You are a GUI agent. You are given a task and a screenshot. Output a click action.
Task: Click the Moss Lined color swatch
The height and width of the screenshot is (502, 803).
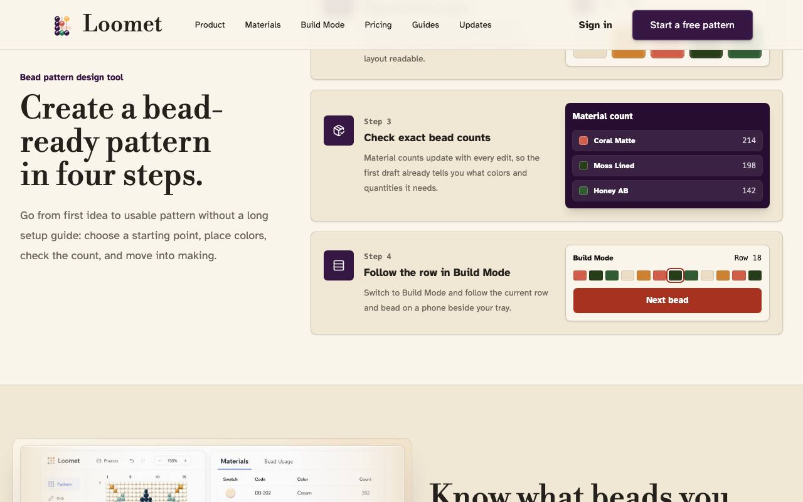pos(583,166)
